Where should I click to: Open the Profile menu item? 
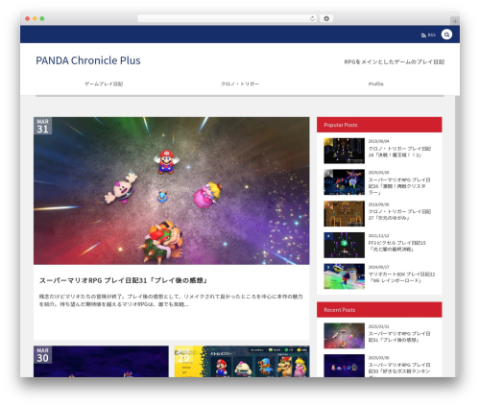376,84
